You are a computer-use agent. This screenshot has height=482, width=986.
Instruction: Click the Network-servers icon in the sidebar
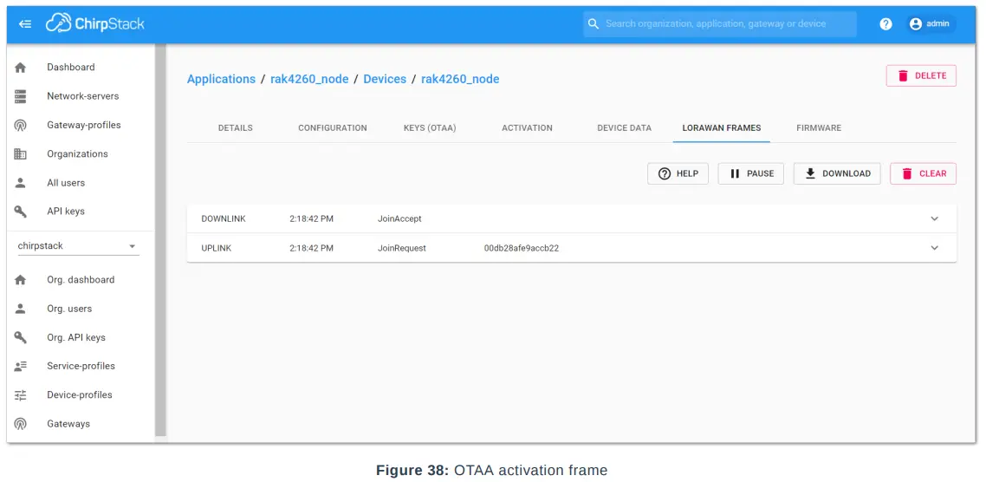point(20,96)
